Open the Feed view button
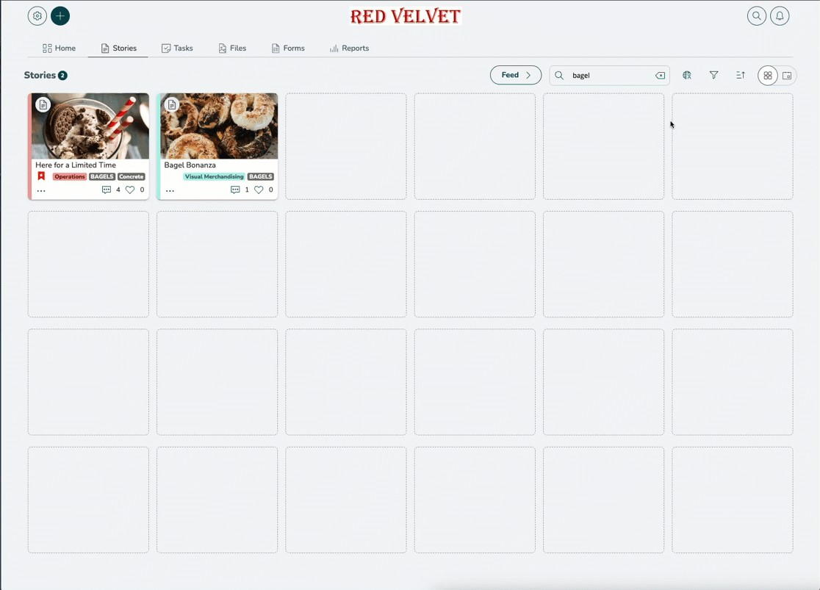 [516, 75]
